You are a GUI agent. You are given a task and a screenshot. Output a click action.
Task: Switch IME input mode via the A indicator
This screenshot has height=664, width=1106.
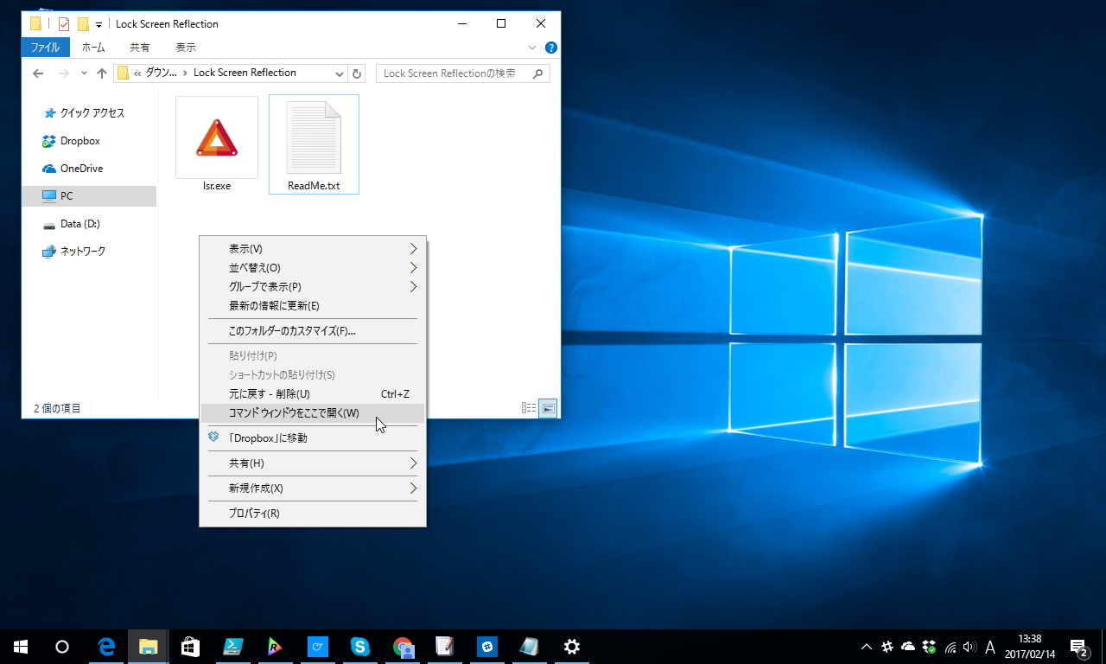click(x=990, y=647)
